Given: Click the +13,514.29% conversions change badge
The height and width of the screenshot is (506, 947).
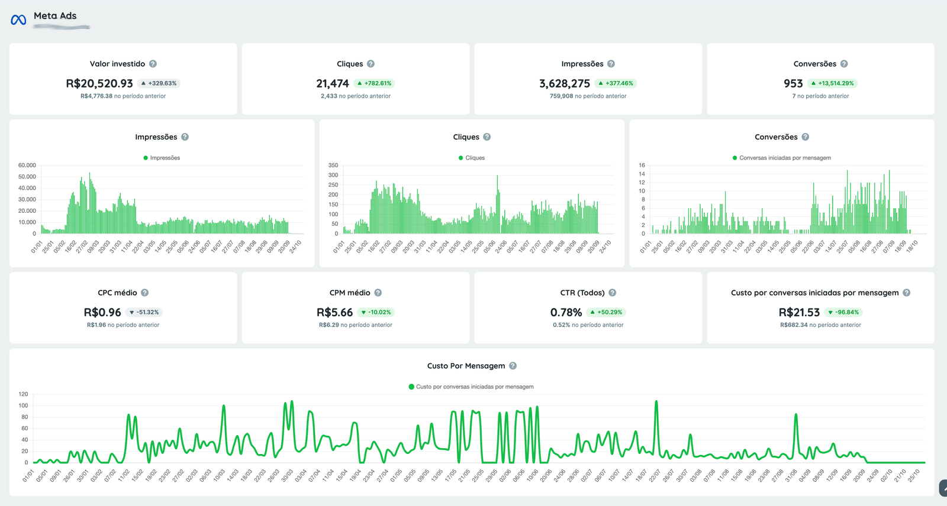Looking at the screenshot, I should point(832,83).
